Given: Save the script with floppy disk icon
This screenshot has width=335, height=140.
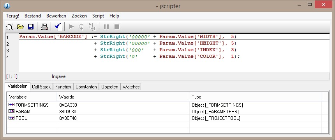Looking at the screenshot, I should 31,27.
